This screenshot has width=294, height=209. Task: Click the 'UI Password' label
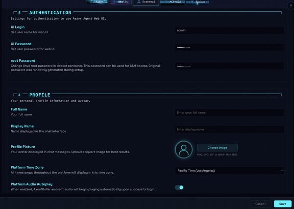coord(21,44)
